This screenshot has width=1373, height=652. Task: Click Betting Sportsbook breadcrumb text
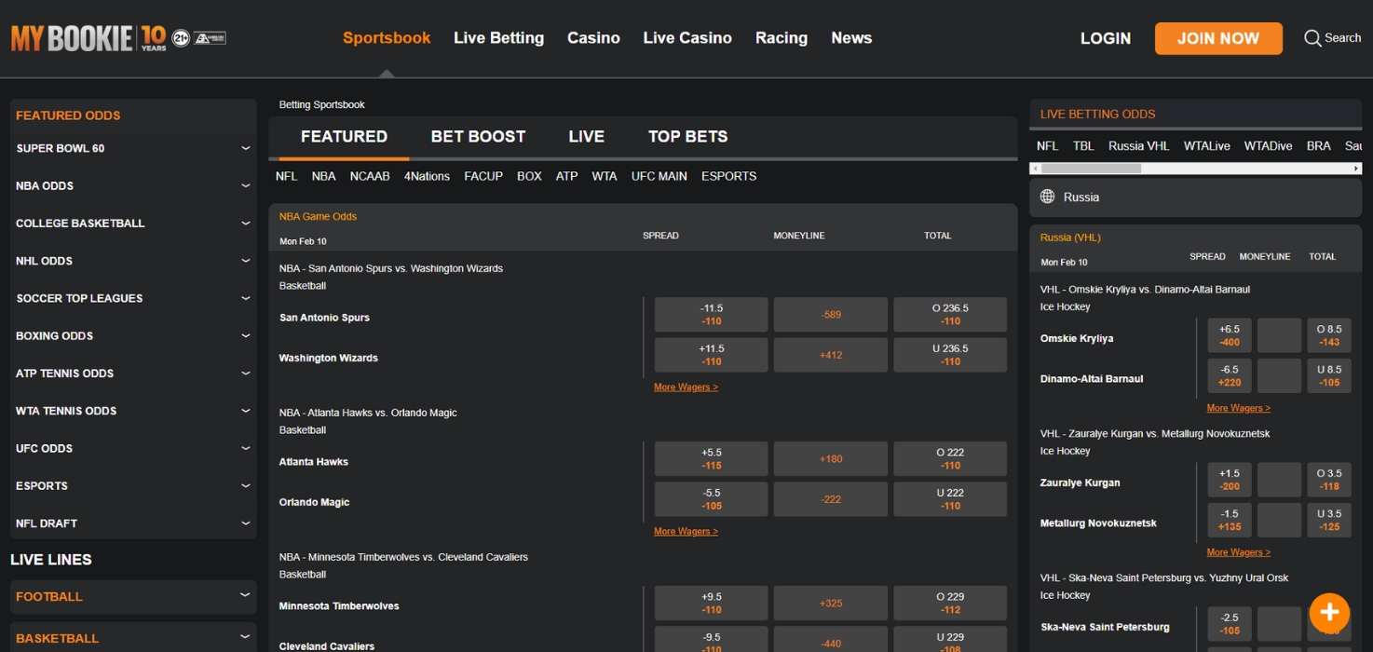pyautogui.click(x=322, y=105)
